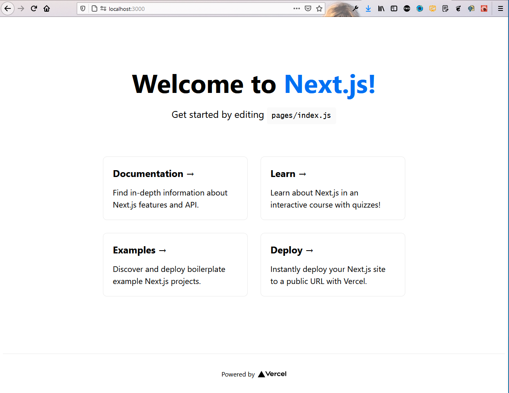Click 'to a public URL with Vercel.' text
Viewport: 509px width, 393px height.
[318, 281]
